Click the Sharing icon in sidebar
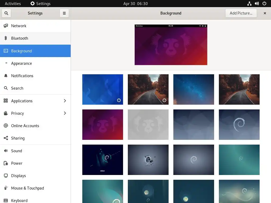The height and width of the screenshot is (203, 271). pyautogui.click(x=6, y=138)
